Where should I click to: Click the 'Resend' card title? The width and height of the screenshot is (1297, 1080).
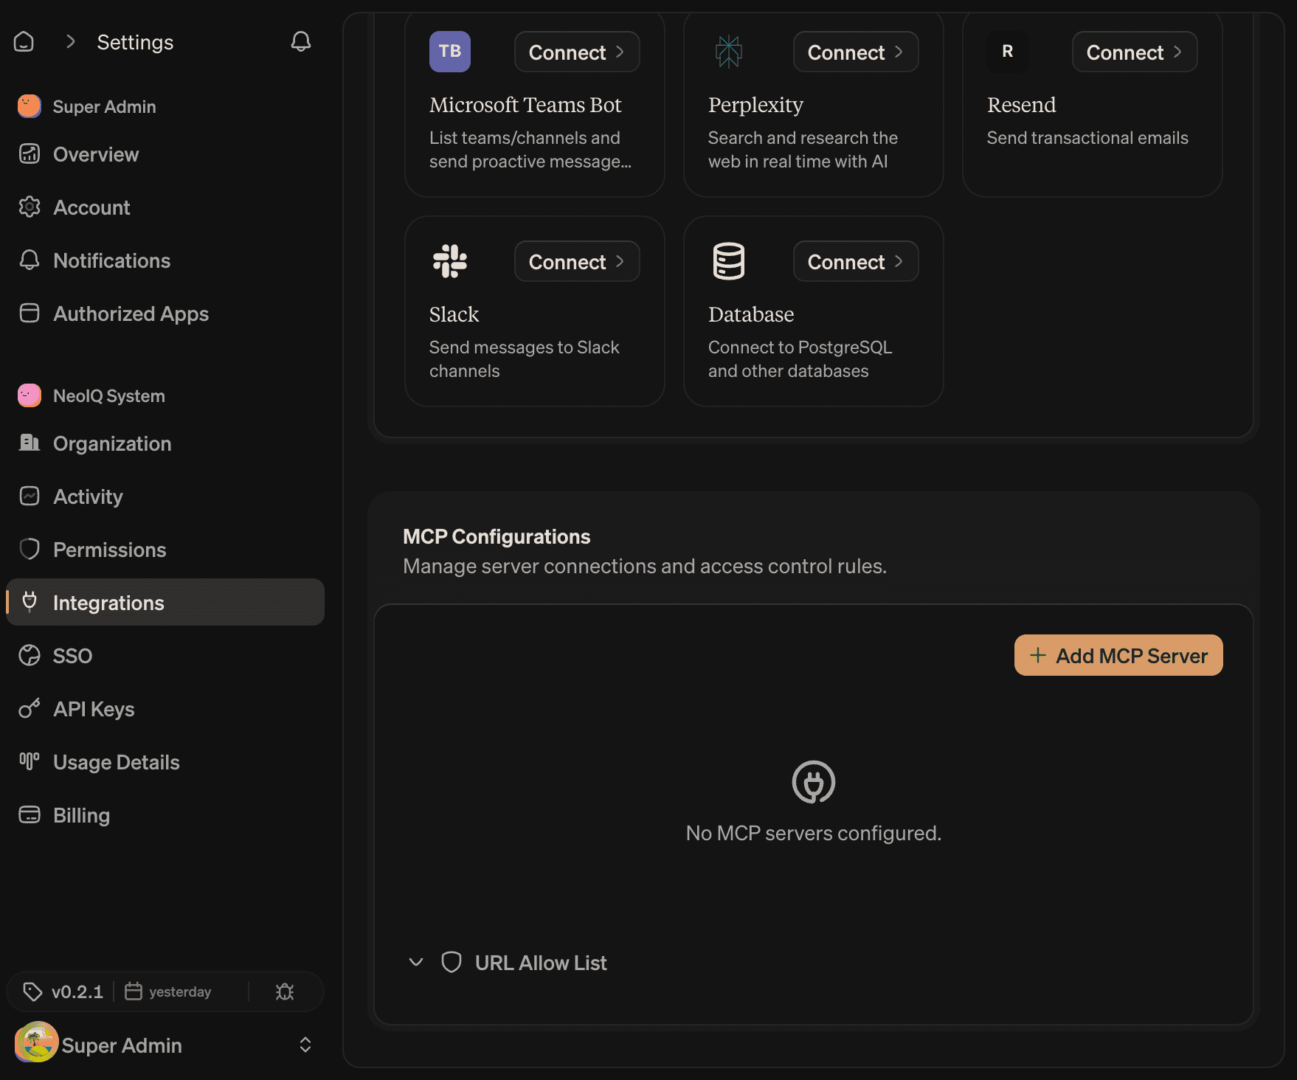[1021, 105]
